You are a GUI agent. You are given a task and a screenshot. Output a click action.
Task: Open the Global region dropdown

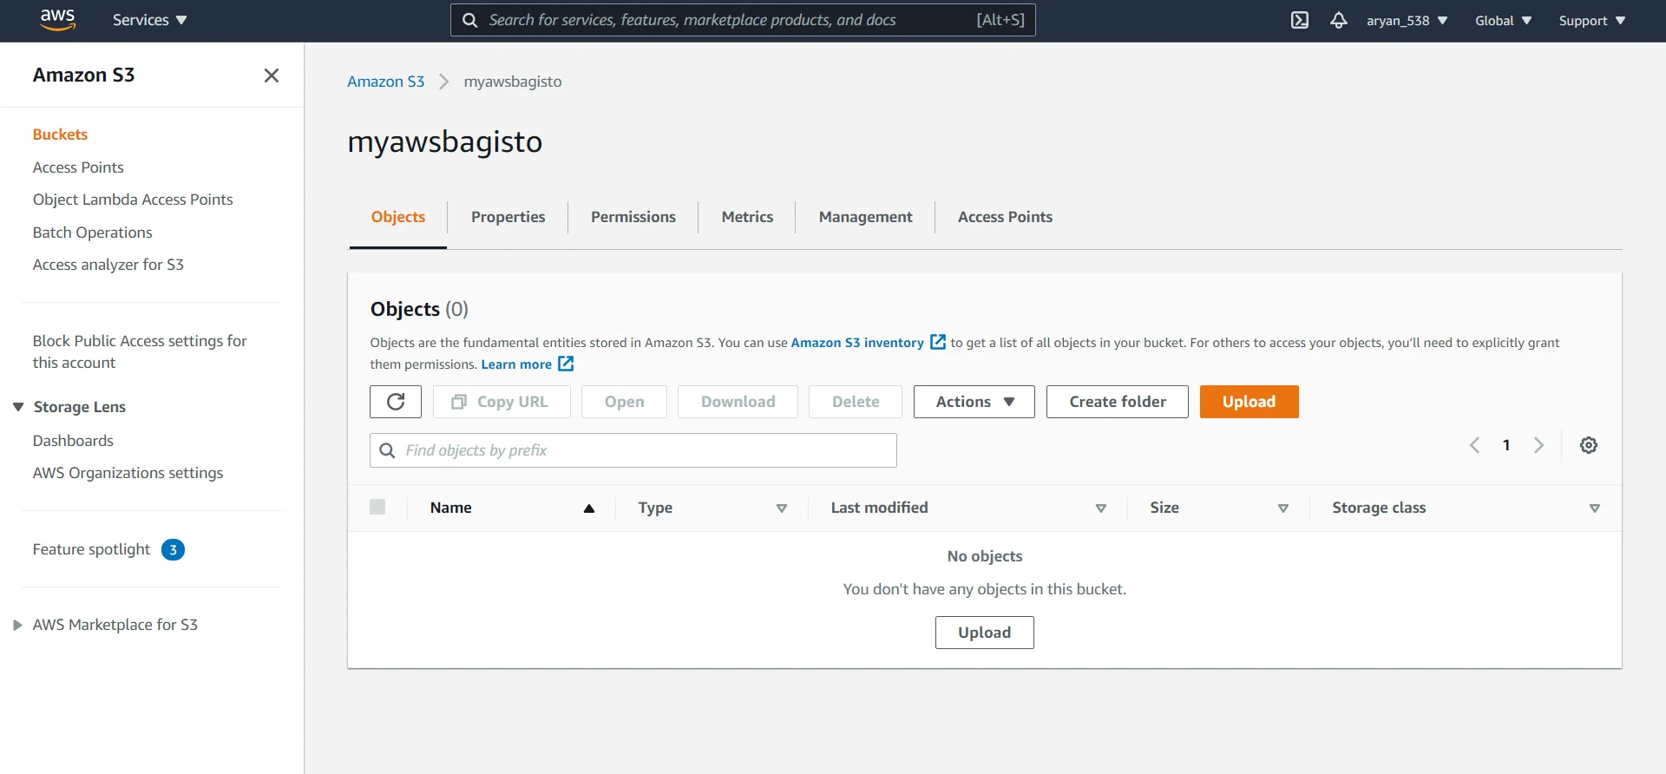click(x=1503, y=20)
